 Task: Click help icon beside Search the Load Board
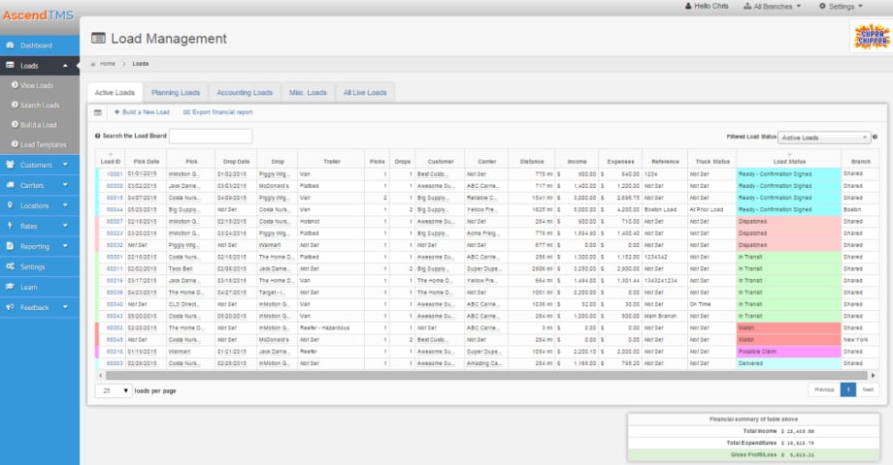(97, 136)
